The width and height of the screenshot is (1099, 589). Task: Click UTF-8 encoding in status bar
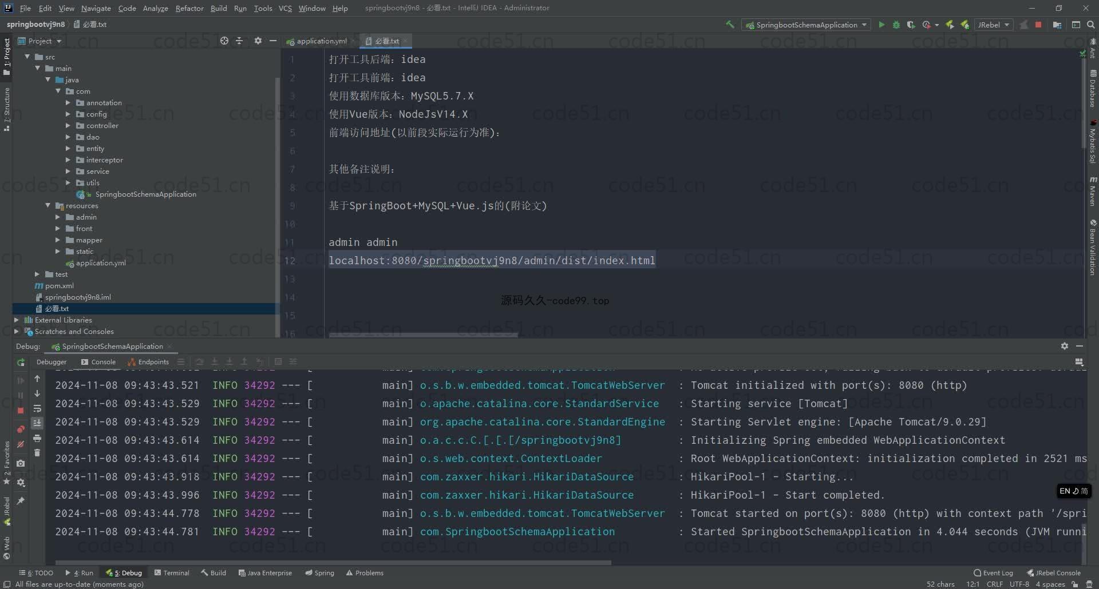tap(1019, 584)
